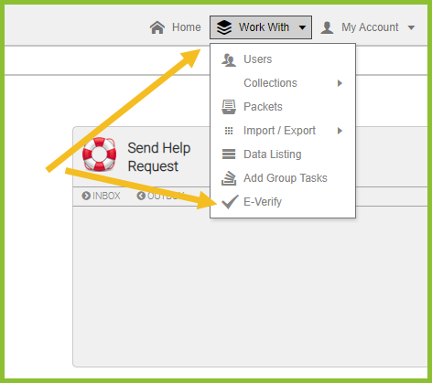Expand the Import / Export submenu arrow
This screenshot has width=432, height=383.
[x=340, y=131]
